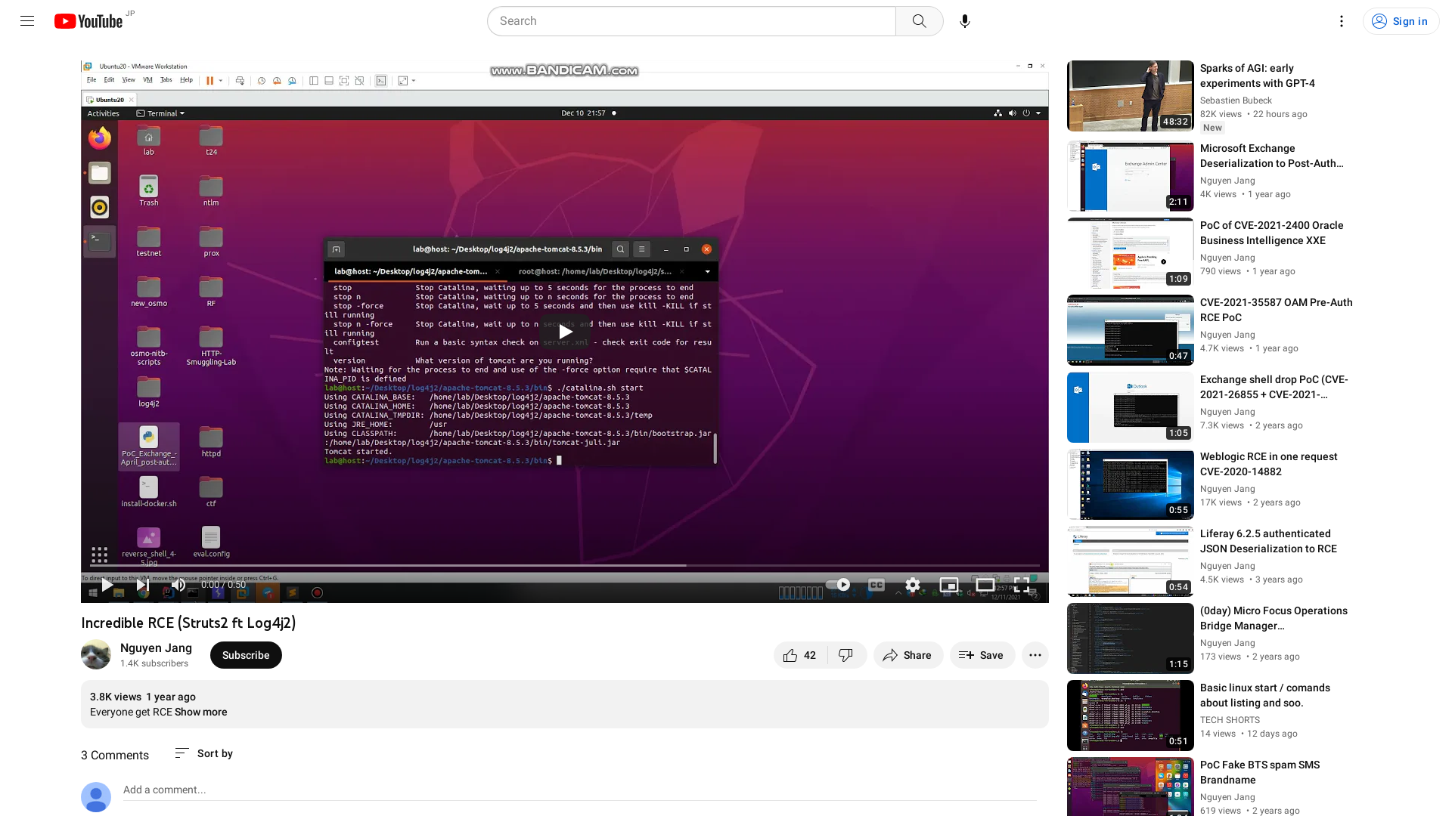Click the video title Incredible RCE text

click(x=188, y=623)
